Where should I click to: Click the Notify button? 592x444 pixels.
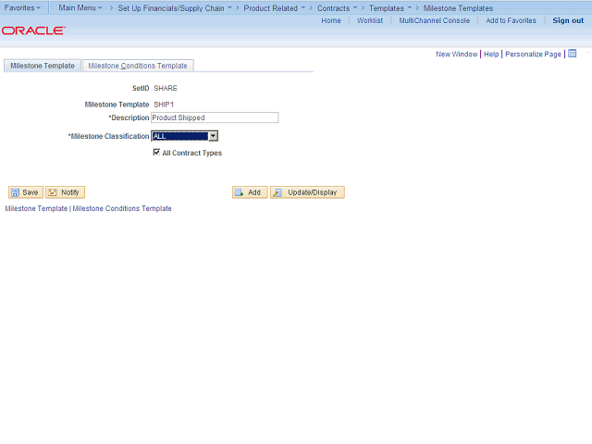(x=65, y=192)
